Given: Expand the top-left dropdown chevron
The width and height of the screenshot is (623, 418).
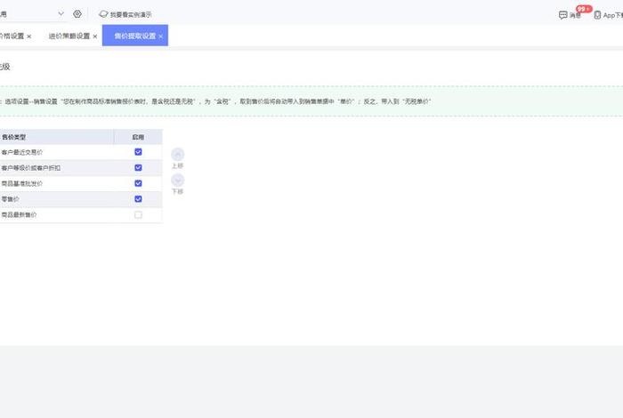Looking at the screenshot, I should [61, 14].
